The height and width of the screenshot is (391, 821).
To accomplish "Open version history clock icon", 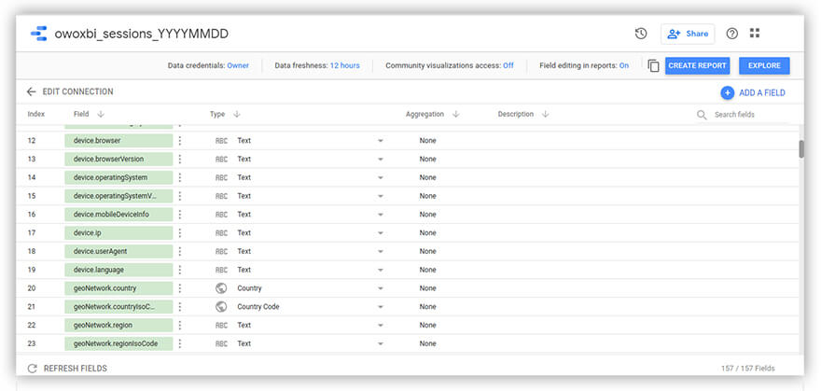I will point(641,34).
